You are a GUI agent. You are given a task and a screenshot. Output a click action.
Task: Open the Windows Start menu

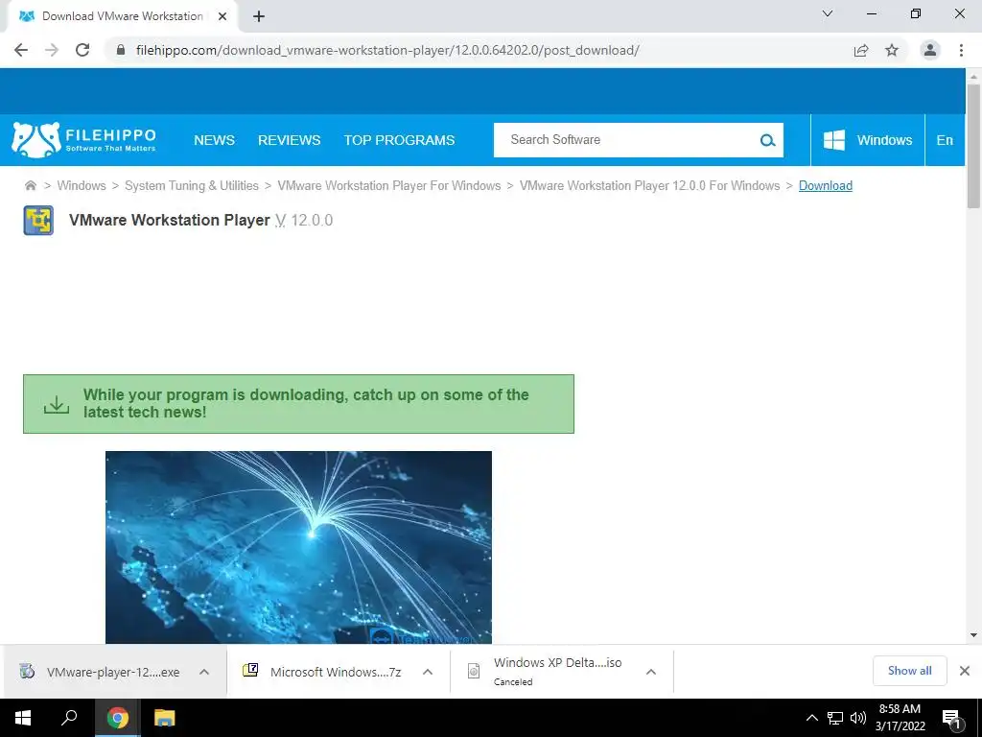pos(23,718)
